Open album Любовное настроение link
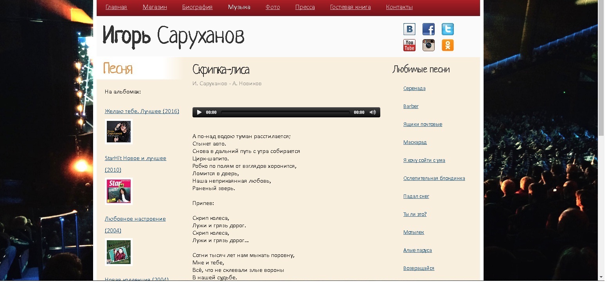Screen dimensions: 608x284 [x=135, y=225]
